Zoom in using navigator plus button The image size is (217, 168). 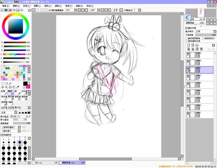click(211, 20)
